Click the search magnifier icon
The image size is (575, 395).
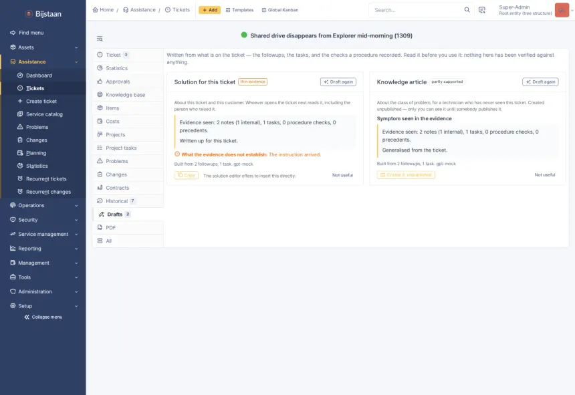click(x=467, y=10)
